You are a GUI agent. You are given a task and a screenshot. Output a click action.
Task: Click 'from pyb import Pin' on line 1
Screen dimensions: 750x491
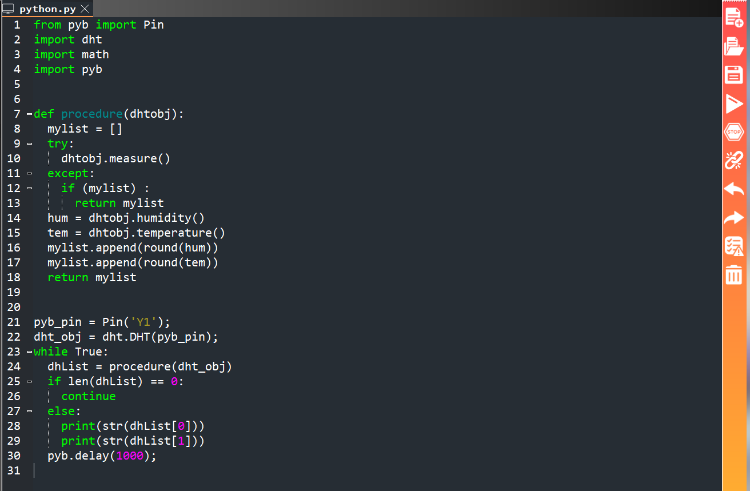[99, 25]
